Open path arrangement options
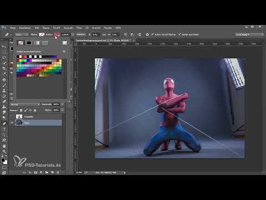The image size is (266, 200). tap(139, 34)
